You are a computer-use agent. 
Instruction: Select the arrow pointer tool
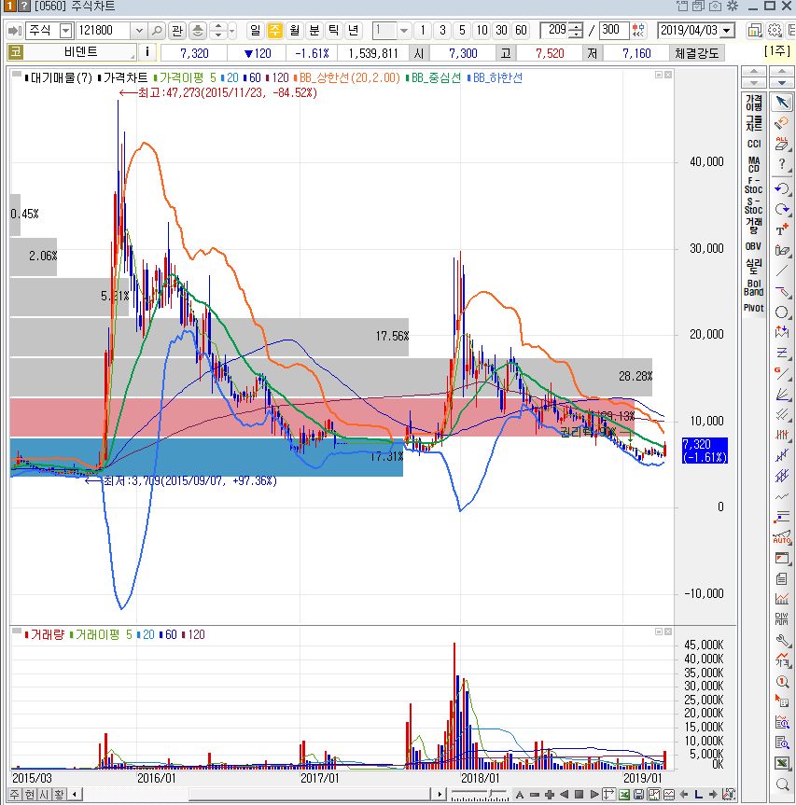pos(782,103)
